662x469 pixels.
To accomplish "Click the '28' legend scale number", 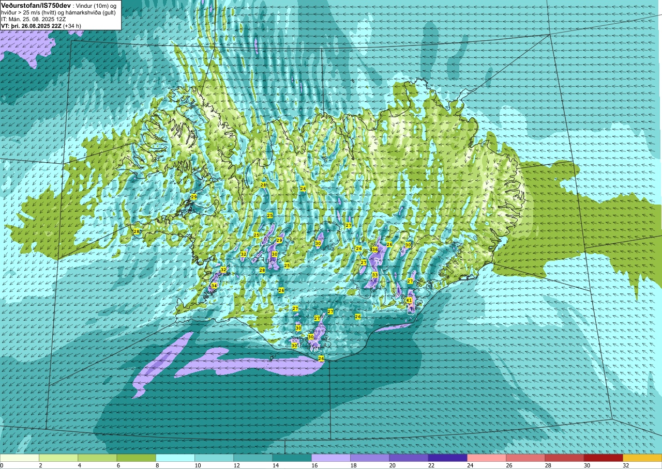I will [548, 465].
